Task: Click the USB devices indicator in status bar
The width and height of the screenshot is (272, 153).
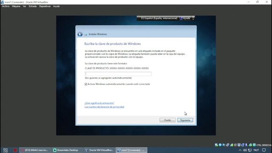Action: tap(232, 145)
